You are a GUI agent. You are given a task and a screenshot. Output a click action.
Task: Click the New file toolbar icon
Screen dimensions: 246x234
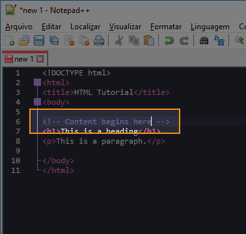tap(10, 40)
